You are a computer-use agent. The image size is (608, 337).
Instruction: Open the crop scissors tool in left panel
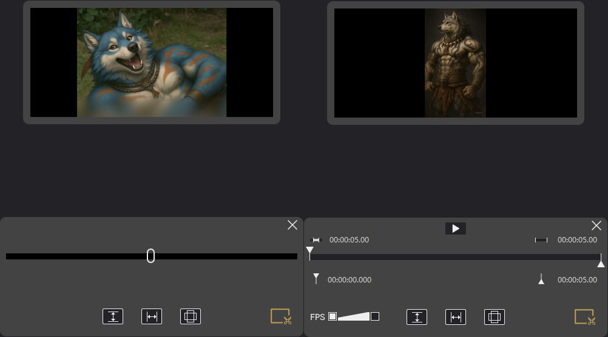[x=281, y=316]
